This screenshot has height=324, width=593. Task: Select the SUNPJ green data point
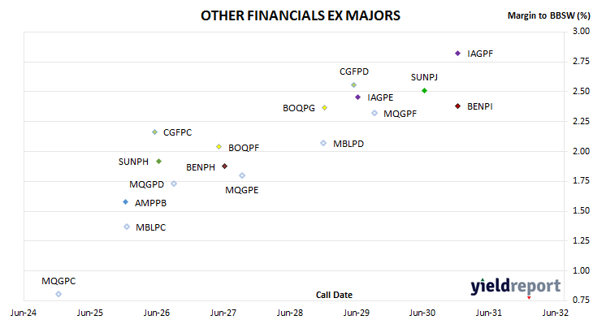pos(424,91)
